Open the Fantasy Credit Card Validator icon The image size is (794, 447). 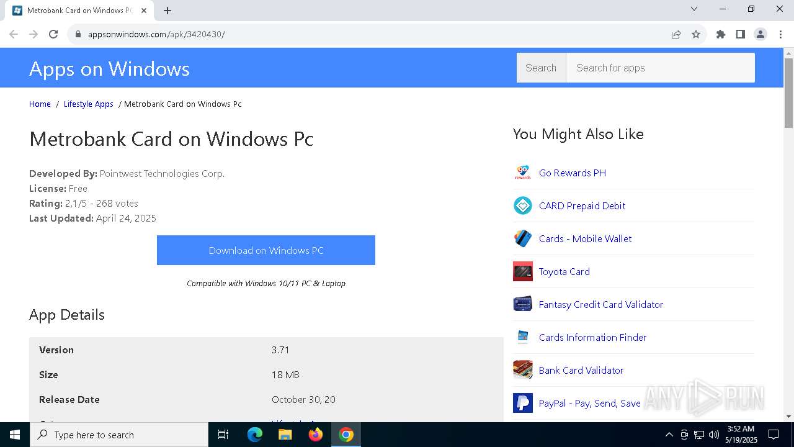tap(523, 304)
